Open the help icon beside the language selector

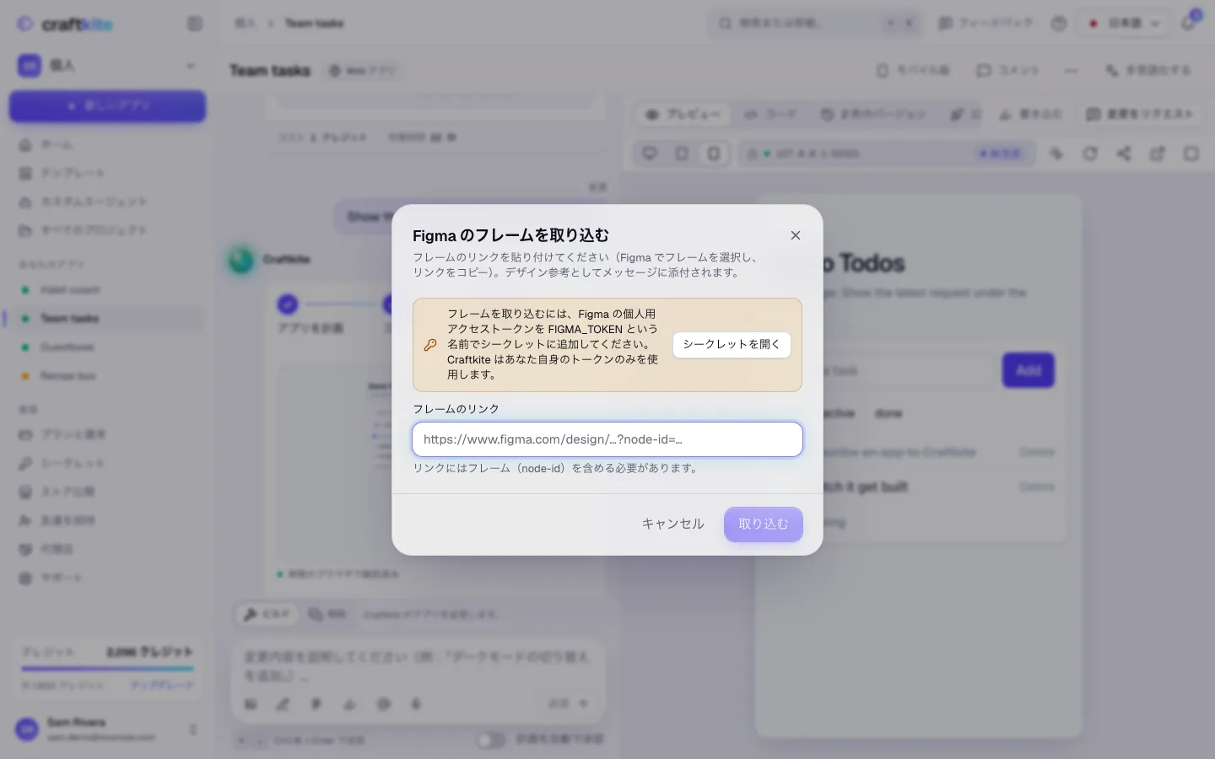1059,24
